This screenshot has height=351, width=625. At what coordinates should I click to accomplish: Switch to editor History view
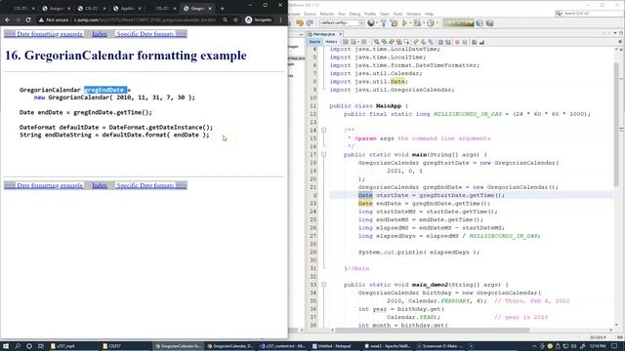pos(331,42)
